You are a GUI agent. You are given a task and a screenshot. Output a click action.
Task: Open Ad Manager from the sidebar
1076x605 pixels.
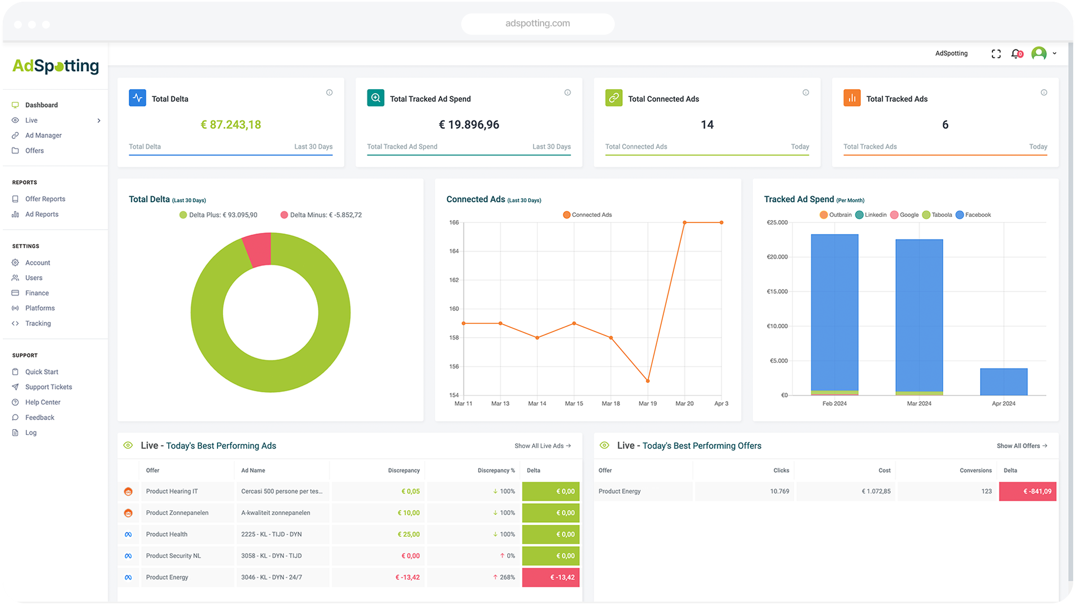[x=43, y=136]
